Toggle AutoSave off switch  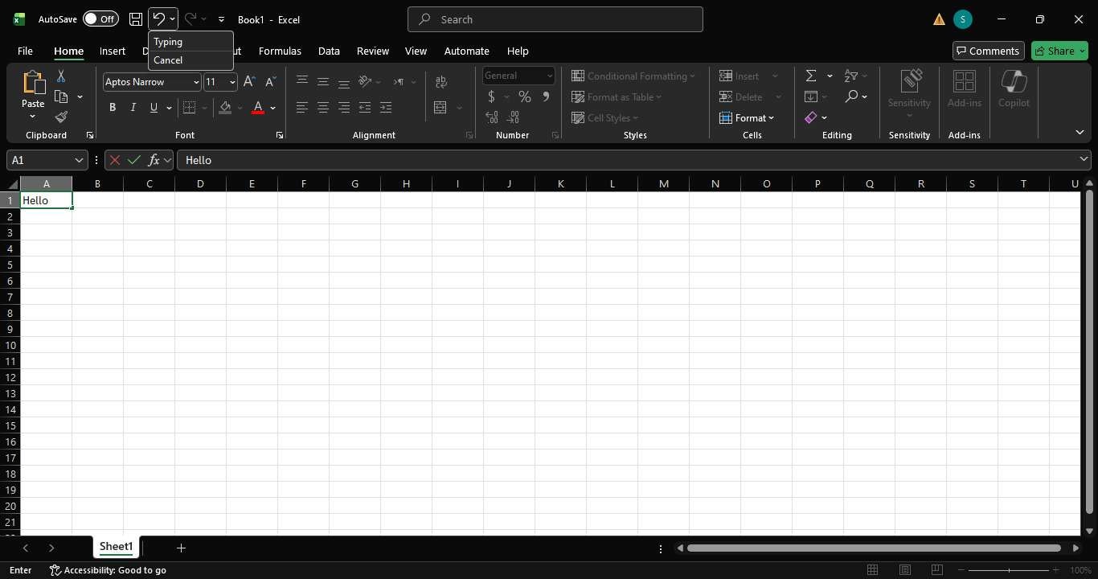tap(100, 18)
